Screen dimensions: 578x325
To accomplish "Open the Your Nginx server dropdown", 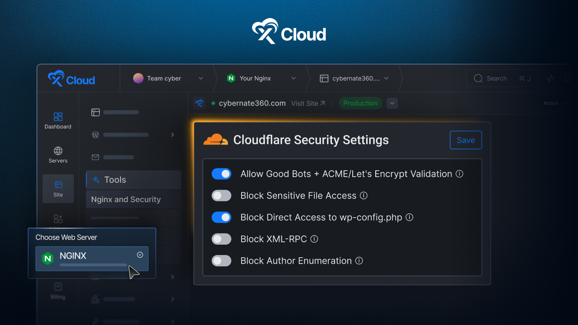I will pos(293,78).
